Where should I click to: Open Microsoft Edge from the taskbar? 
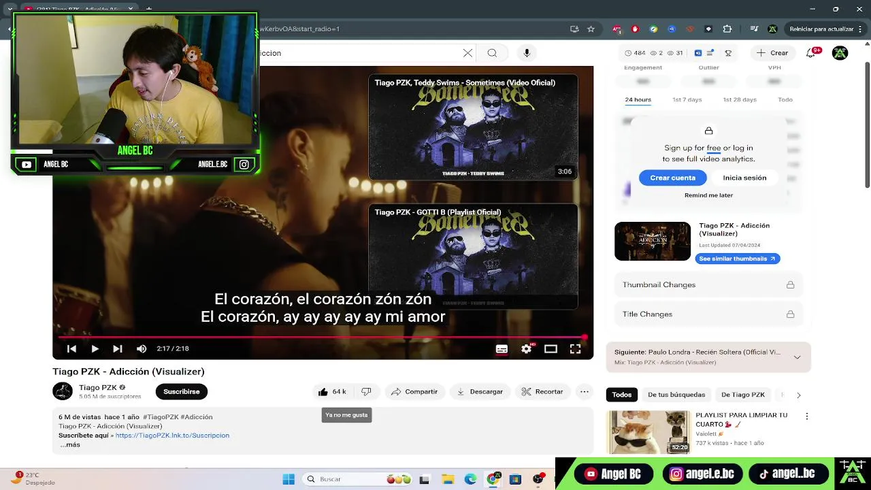470,479
